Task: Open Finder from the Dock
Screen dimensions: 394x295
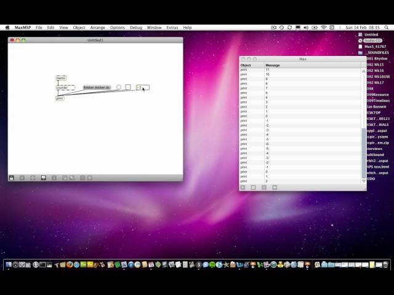Action: (x=9, y=264)
